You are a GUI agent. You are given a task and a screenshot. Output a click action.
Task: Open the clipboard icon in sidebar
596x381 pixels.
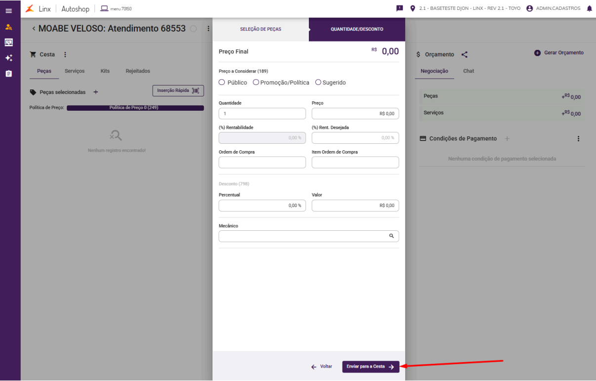[x=9, y=74]
